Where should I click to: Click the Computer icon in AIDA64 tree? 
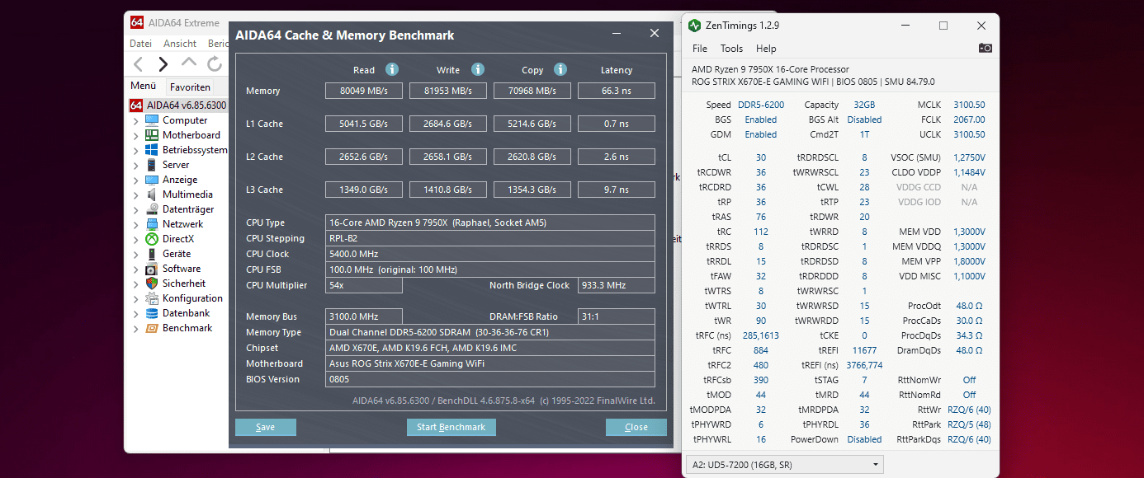pyautogui.click(x=152, y=120)
